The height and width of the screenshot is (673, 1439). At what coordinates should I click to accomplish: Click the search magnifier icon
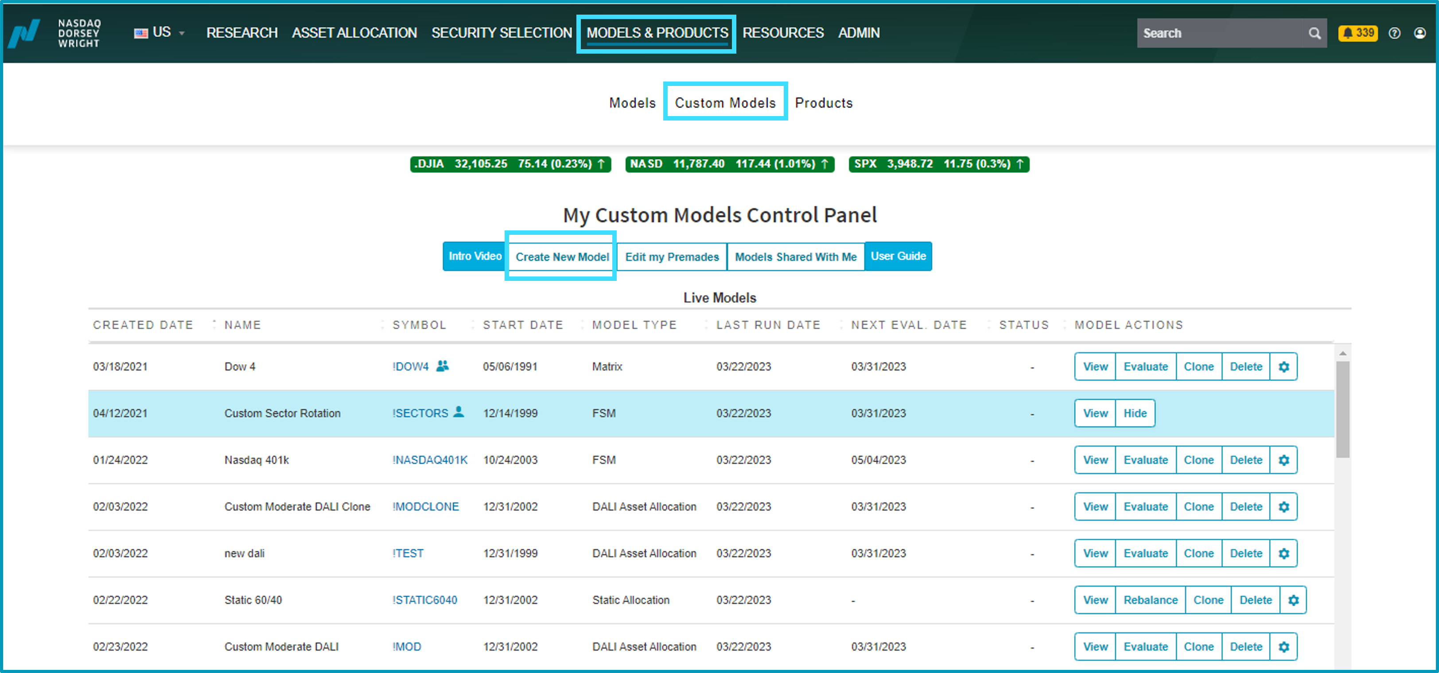(x=1315, y=33)
